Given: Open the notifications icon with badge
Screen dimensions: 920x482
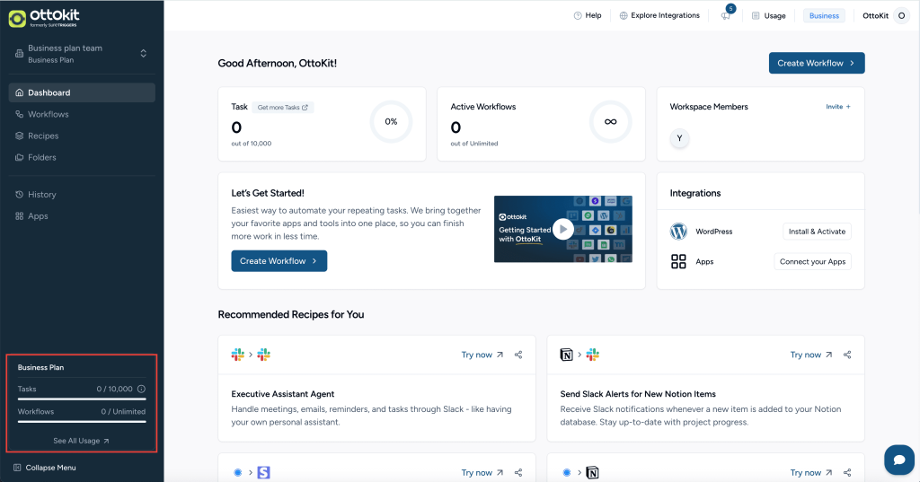Looking at the screenshot, I should tap(726, 15).
